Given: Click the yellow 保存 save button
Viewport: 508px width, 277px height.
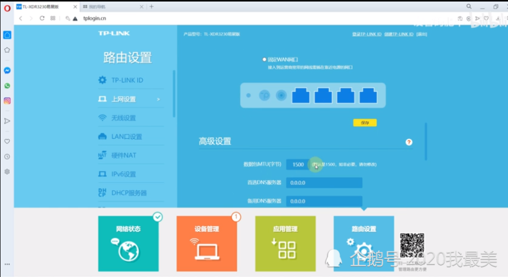Looking at the screenshot, I should click(364, 123).
